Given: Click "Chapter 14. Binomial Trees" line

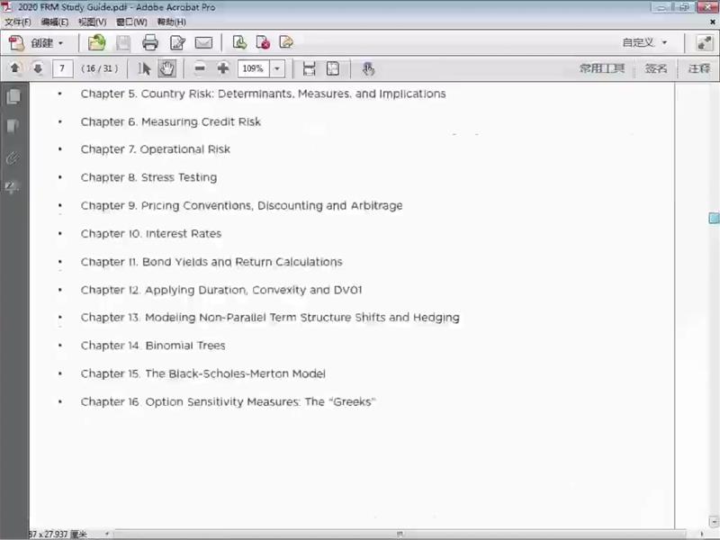Looking at the screenshot, I should tap(153, 346).
